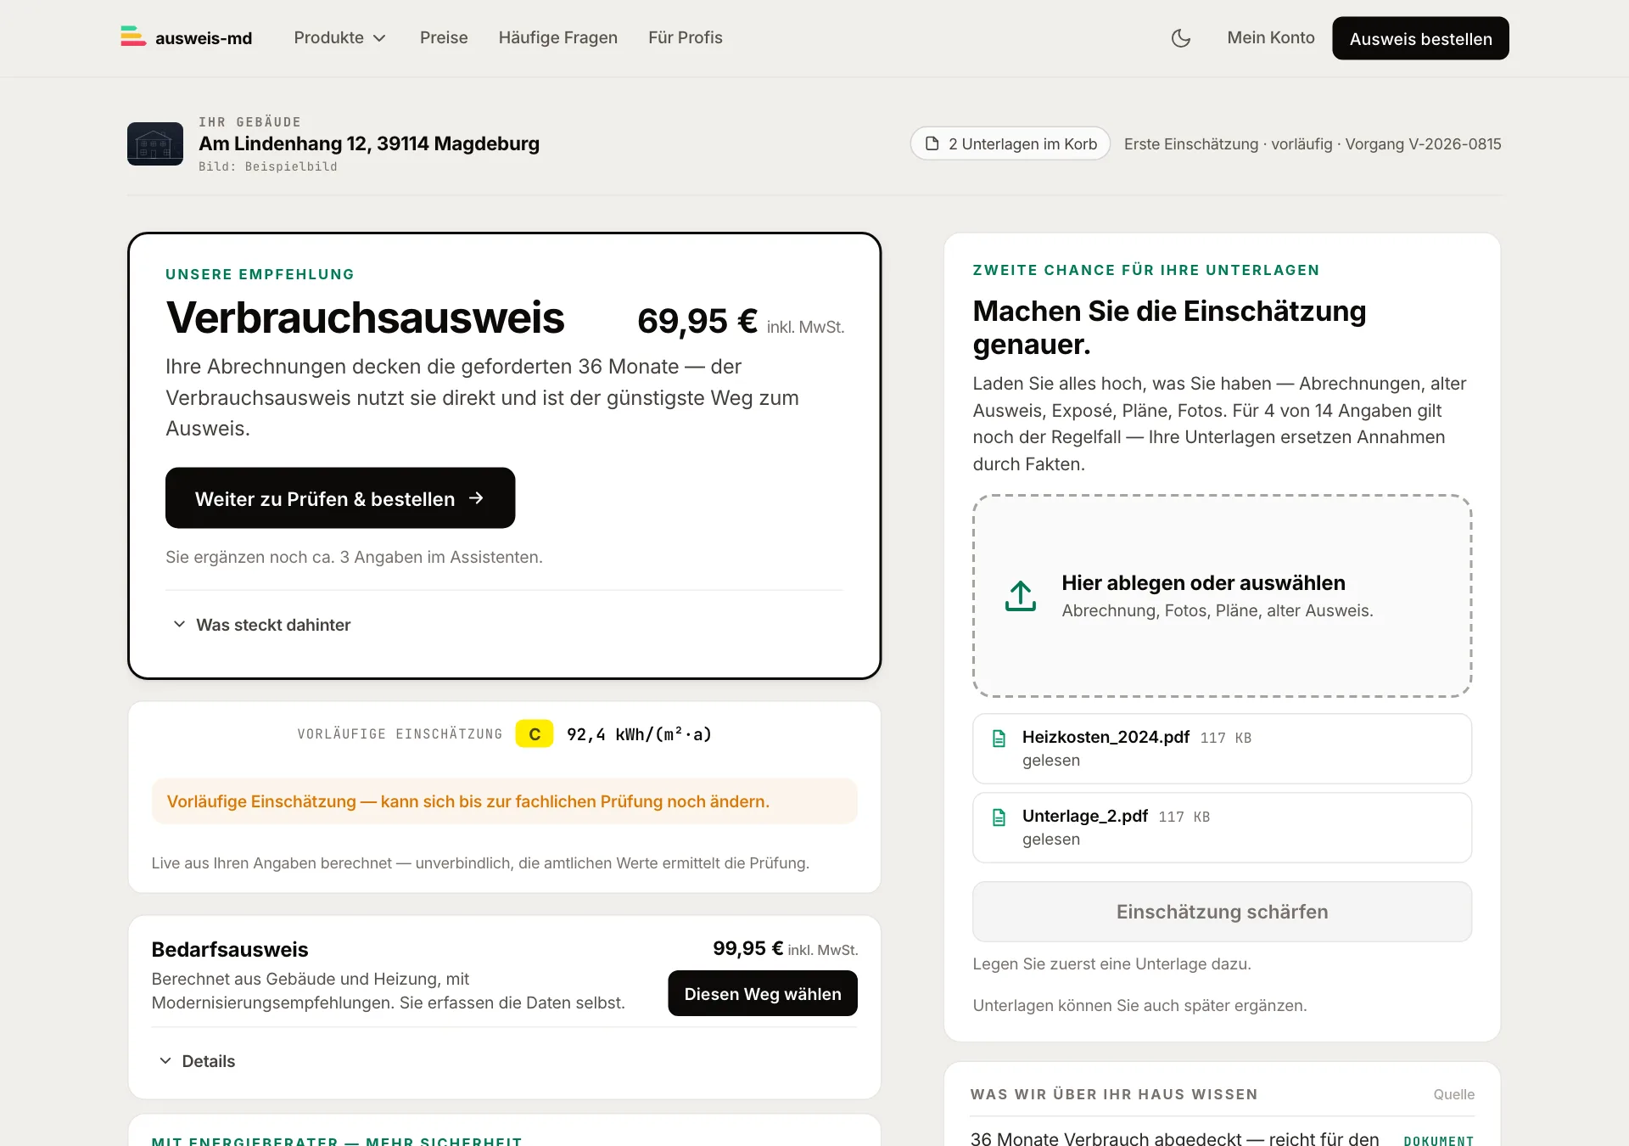Viewport: 1629px width, 1146px height.
Task: Open the Produkte dropdown menu
Action: coord(340,38)
